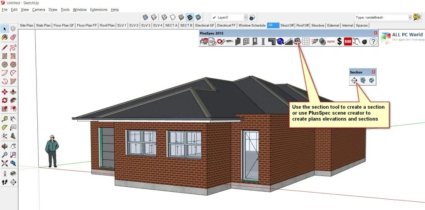Click PlusSpec IFC globe icon
The image size is (425, 210).
280,41
